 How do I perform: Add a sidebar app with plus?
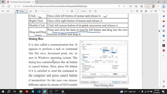click(x=164, y=56)
